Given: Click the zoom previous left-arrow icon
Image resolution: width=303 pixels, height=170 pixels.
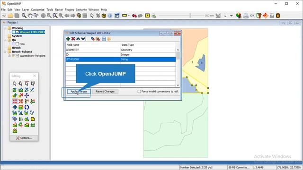Looking at the screenshot, I should pyautogui.click(x=67, y=16).
